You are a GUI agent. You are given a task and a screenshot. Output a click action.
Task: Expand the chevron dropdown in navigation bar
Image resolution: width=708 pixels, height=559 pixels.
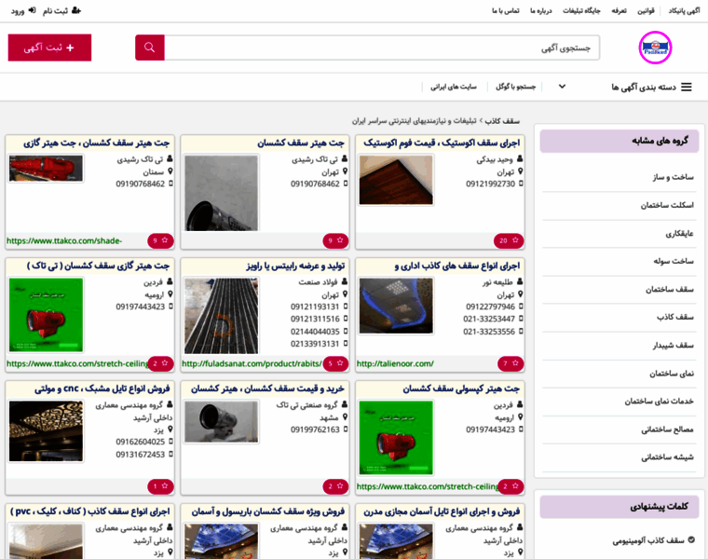pyautogui.click(x=562, y=87)
